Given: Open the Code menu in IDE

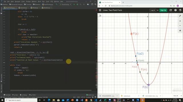Looking at the screenshot, I should point(23,1).
